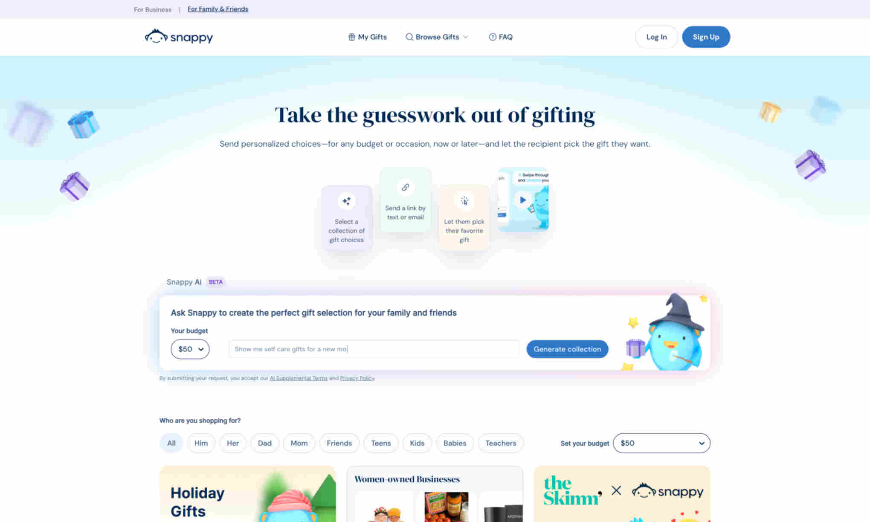
Task: Select the For Family & Friends toggle
Action: click(218, 9)
